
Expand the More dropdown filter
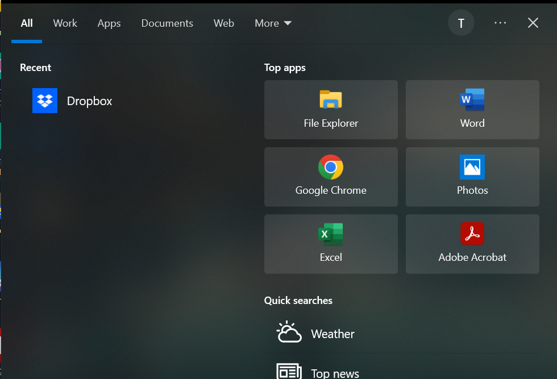(x=273, y=23)
